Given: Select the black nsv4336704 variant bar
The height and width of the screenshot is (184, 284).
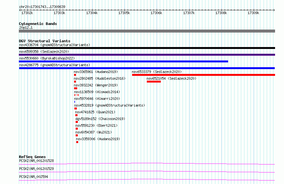Looking at the screenshot, I should pyautogui.click(x=147, y=48).
